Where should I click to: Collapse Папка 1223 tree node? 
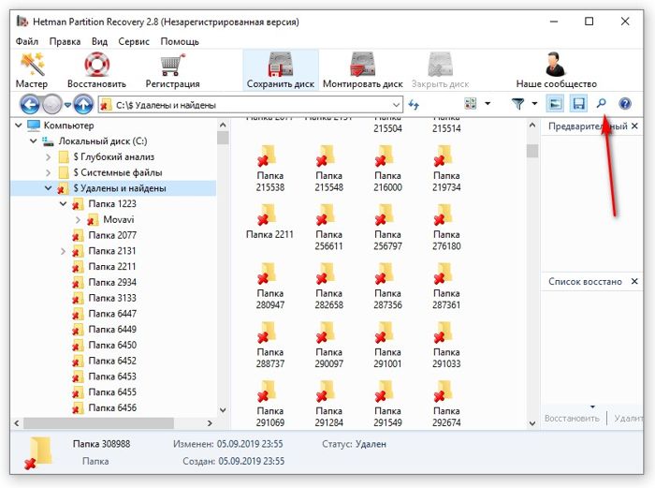pyautogui.click(x=63, y=203)
